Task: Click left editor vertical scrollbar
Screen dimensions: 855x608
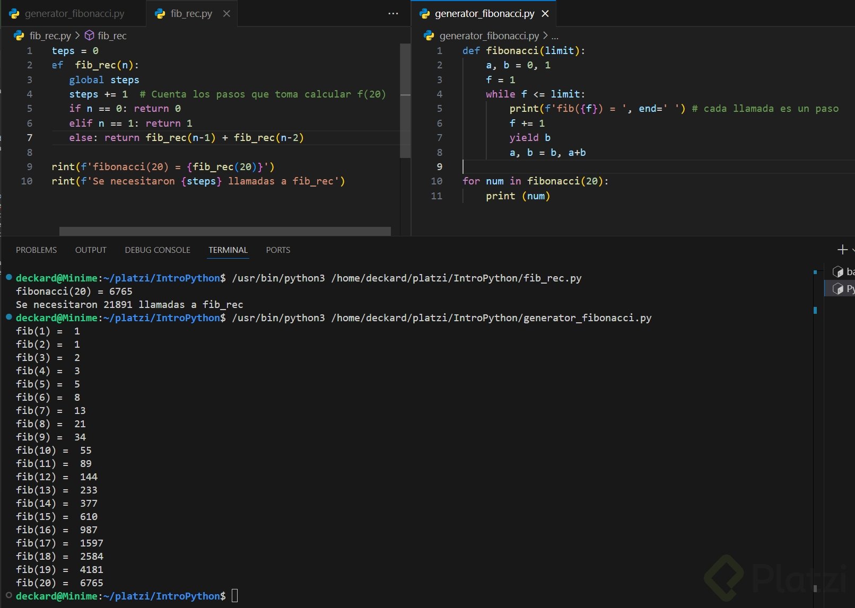Action: click(x=405, y=101)
